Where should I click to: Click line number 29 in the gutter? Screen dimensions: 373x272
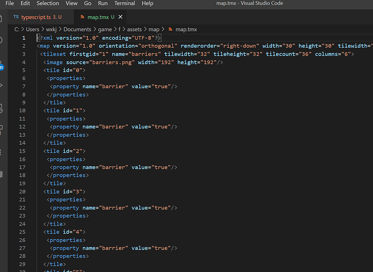[x=22, y=264]
